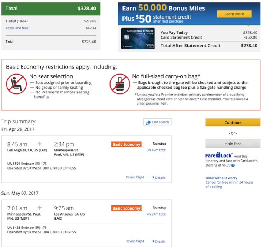Click the No seat selection heading
This screenshot has height=250, width=270.
(x=51, y=76)
